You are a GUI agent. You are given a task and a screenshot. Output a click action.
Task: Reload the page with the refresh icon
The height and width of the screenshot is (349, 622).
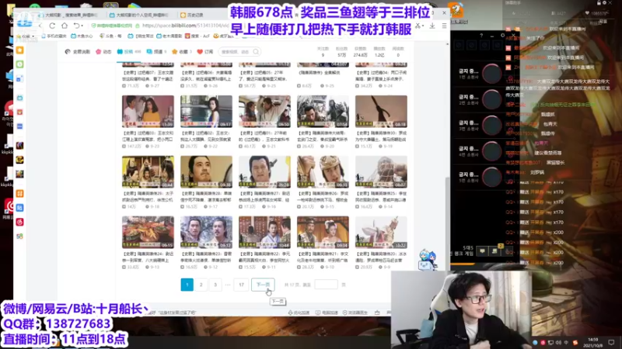click(x=52, y=26)
